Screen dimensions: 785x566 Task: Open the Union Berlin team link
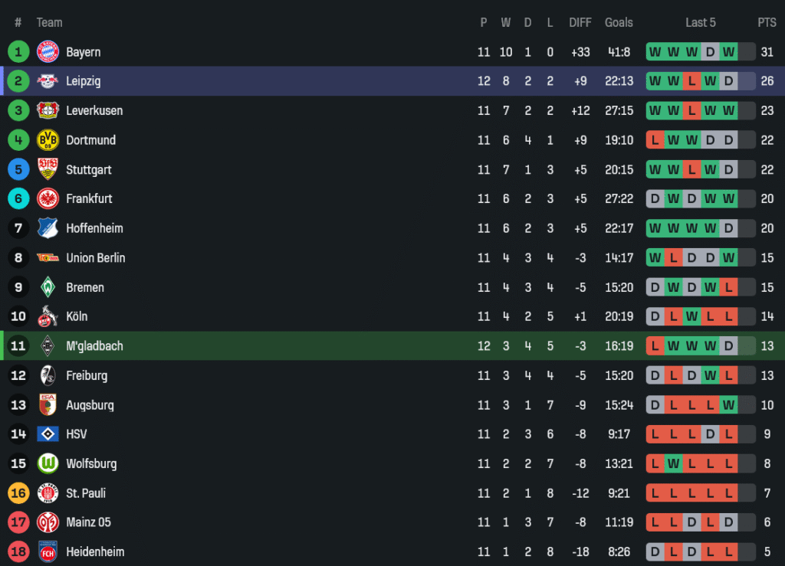95,258
